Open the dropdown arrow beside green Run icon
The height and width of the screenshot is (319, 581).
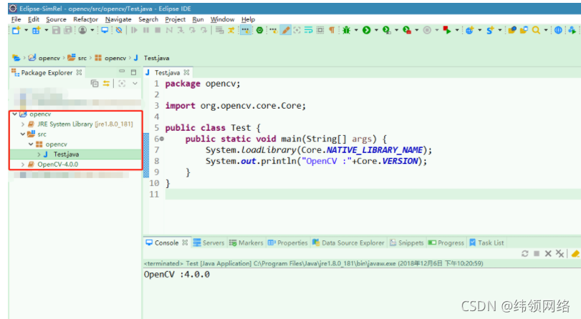[x=376, y=30]
